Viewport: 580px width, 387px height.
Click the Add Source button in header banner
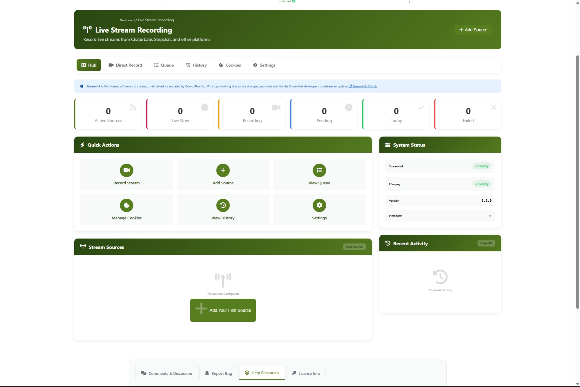coord(473,30)
